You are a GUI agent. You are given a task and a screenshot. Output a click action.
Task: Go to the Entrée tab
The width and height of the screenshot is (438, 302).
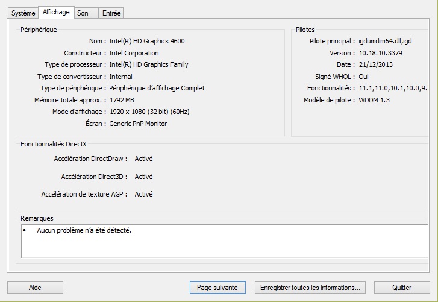coord(111,13)
